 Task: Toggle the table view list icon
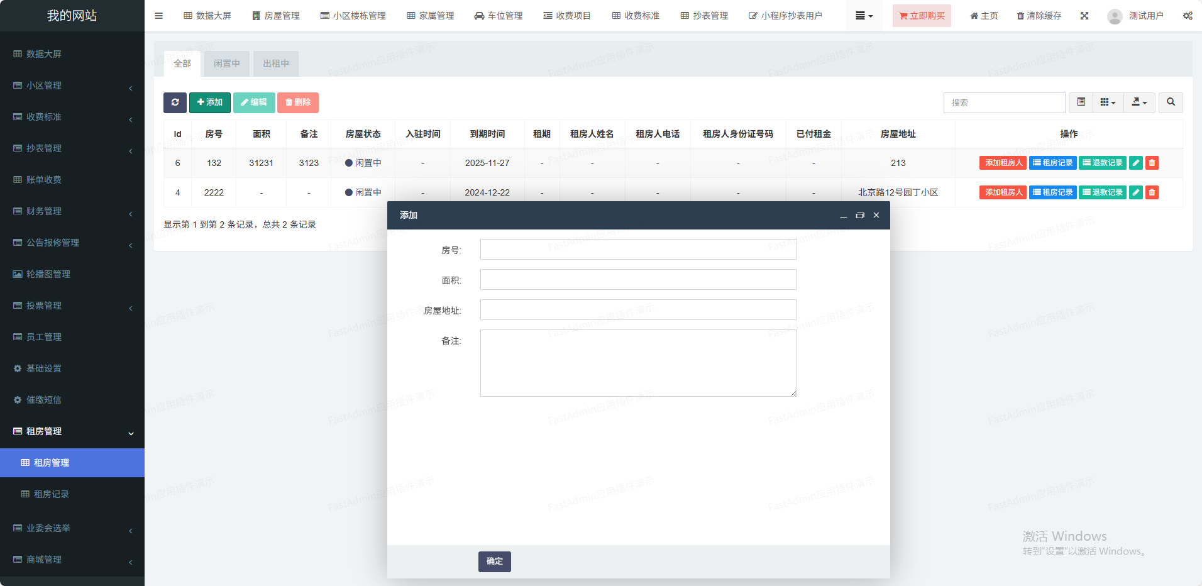click(x=1081, y=102)
